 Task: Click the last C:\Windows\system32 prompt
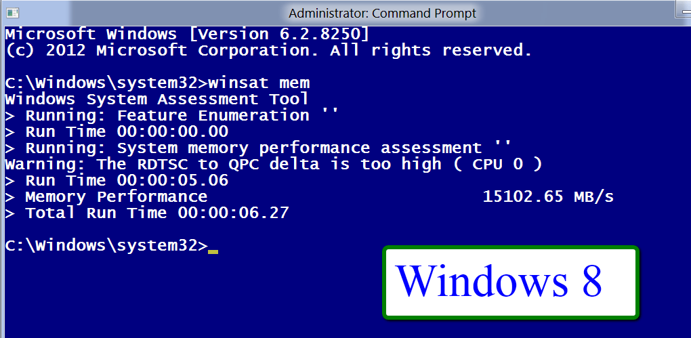[x=106, y=246]
